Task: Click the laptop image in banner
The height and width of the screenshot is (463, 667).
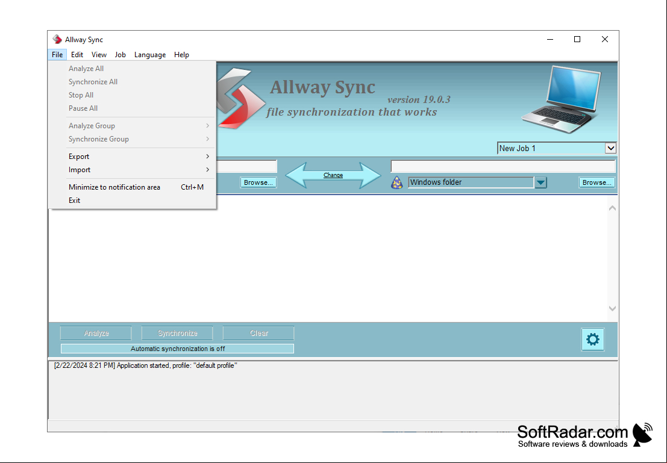Action: click(562, 99)
